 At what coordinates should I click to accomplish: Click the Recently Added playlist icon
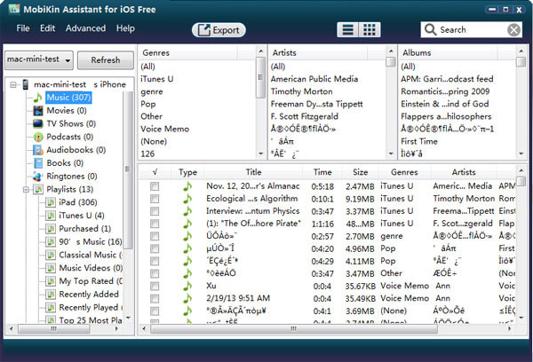click(51, 294)
